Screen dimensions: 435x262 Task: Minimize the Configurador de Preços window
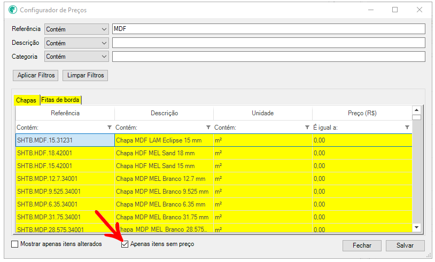coord(371,10)
